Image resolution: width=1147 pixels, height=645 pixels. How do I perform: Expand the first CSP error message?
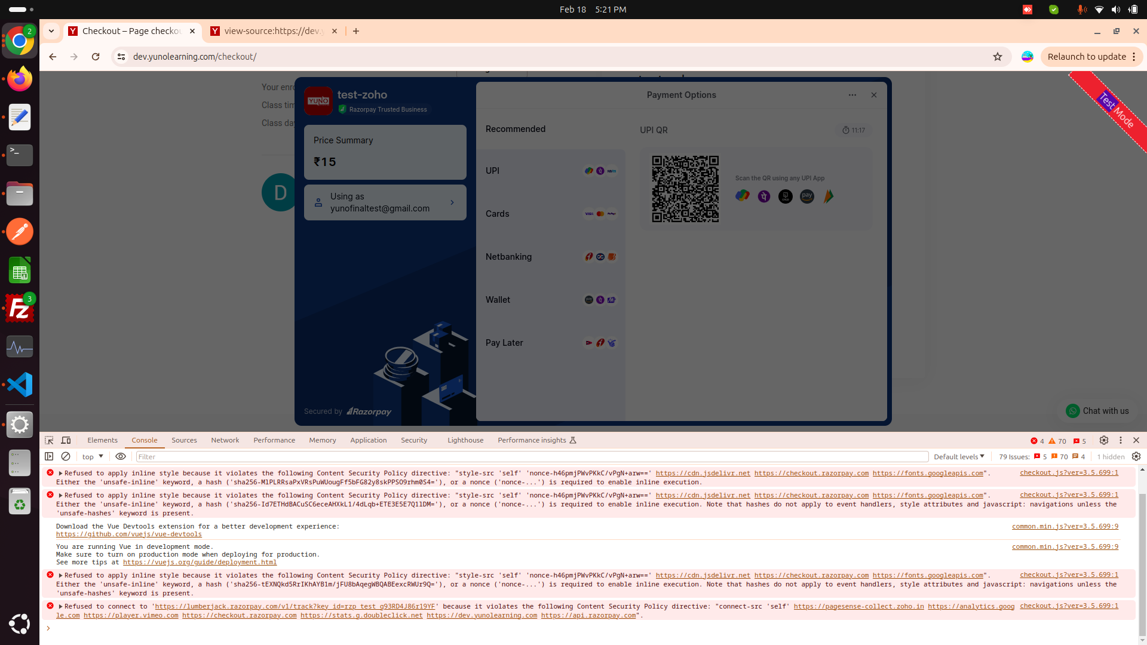click(60, 473)
